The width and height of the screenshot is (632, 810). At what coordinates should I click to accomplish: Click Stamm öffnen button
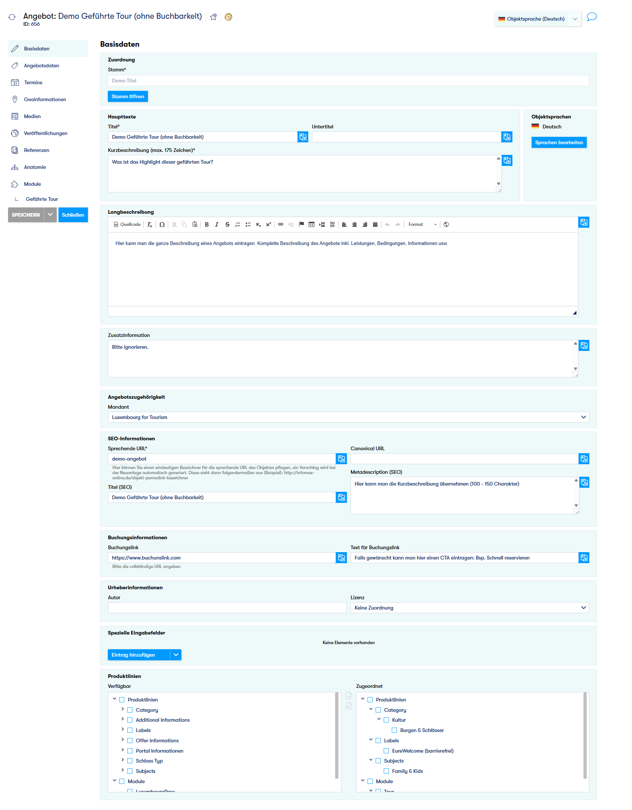click(x=128, y=96)
